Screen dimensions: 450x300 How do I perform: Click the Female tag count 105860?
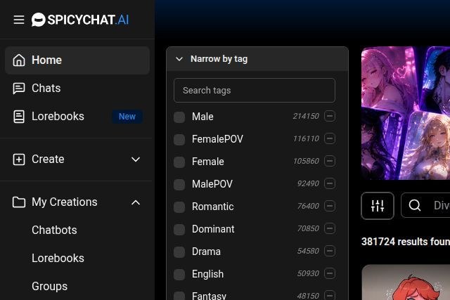306,161
